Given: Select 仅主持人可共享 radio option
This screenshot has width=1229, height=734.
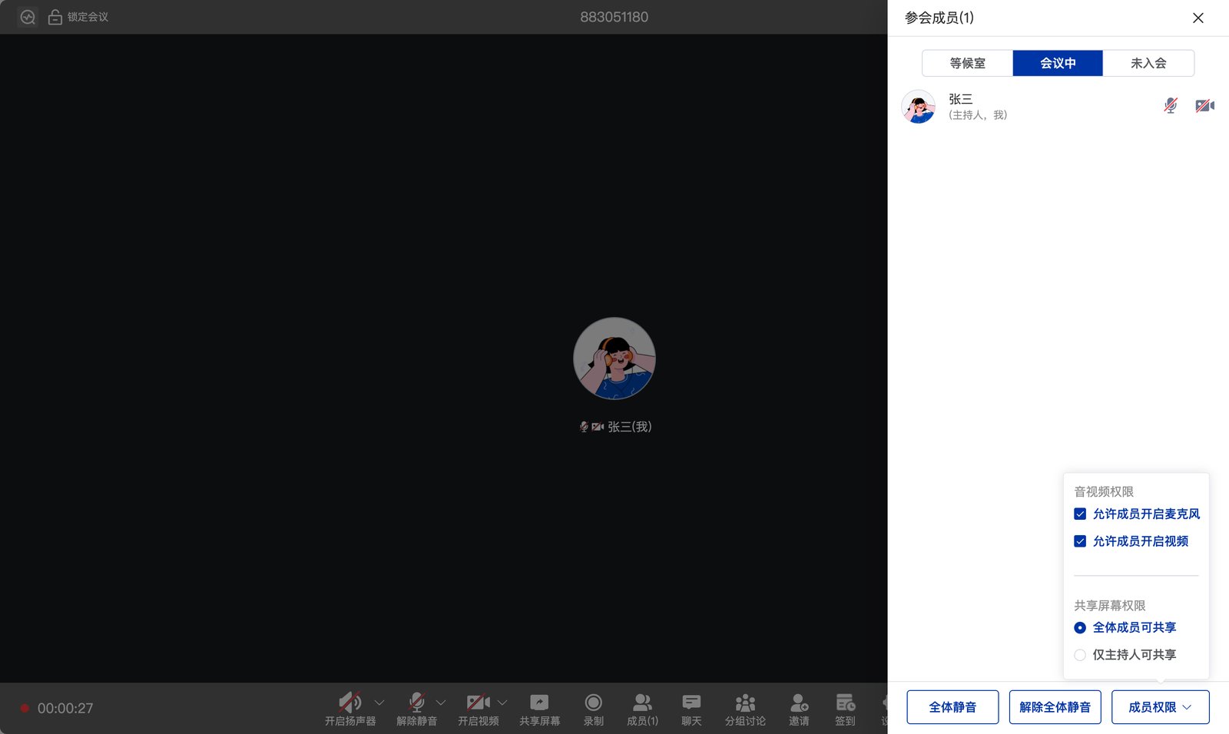Looking at the screenshot, I should (1080, 655).
